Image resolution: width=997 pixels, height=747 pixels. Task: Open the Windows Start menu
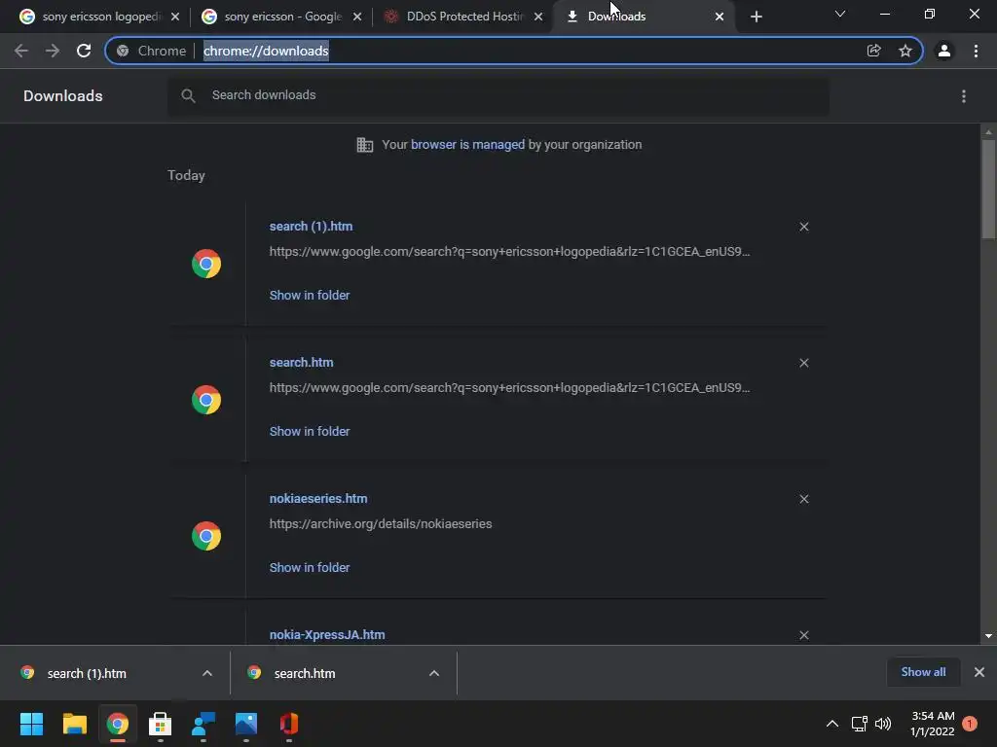tap(31, 724)
